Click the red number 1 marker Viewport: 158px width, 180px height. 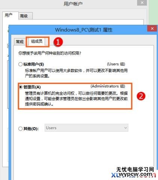coord(58,42)
